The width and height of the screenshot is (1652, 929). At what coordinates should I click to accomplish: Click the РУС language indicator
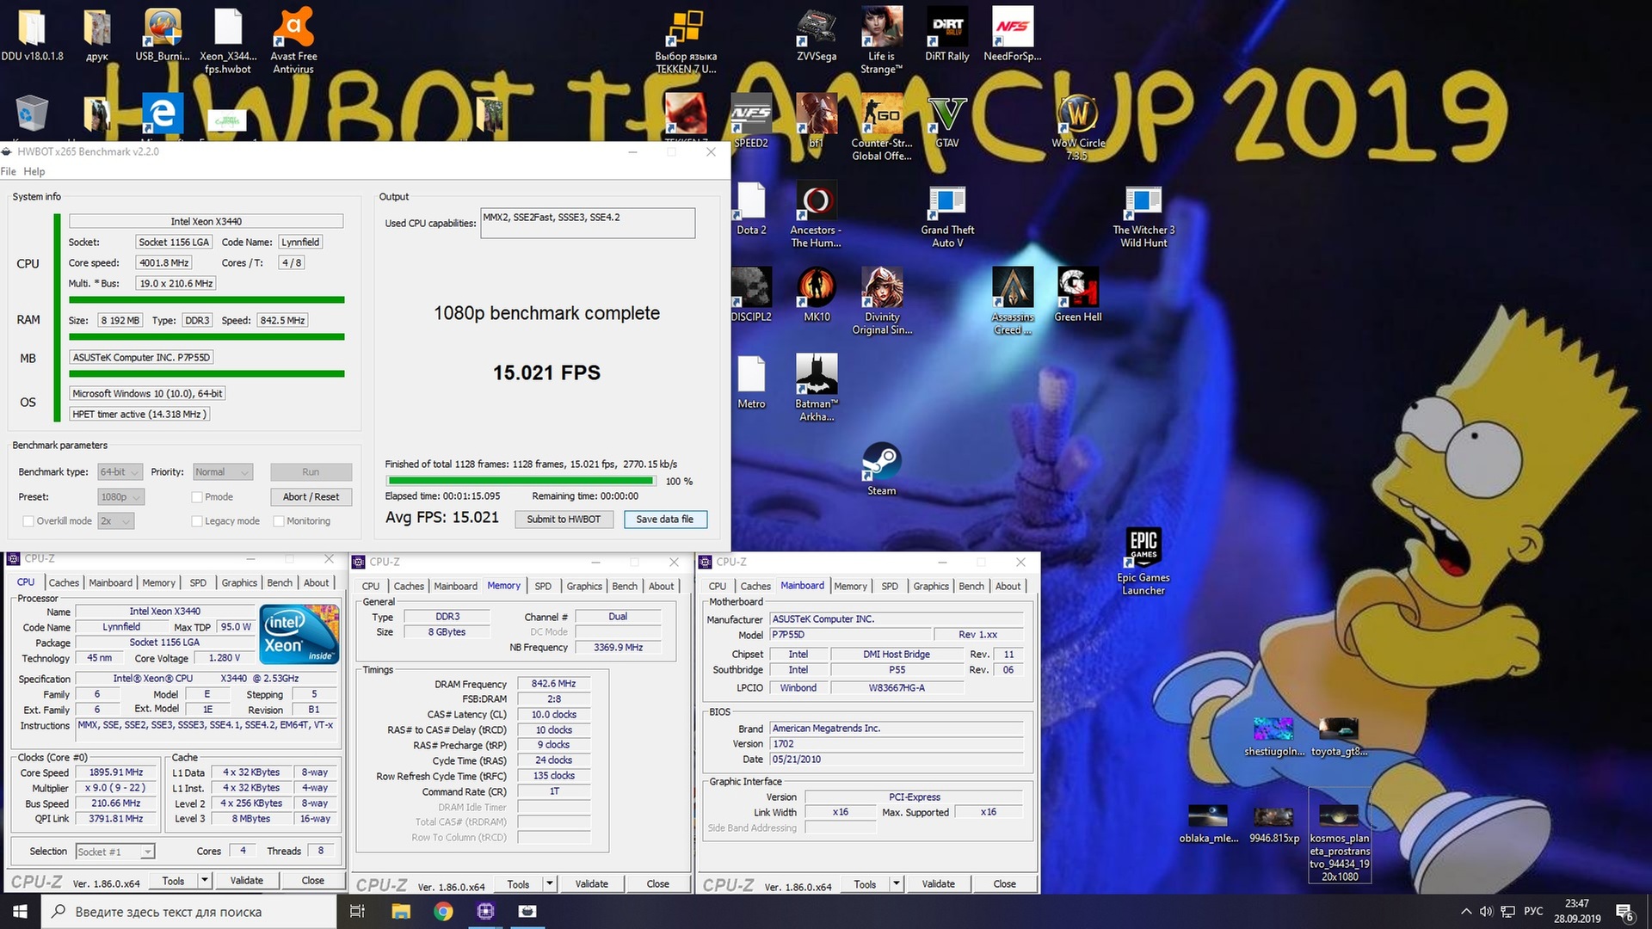tap(1533, 912)
